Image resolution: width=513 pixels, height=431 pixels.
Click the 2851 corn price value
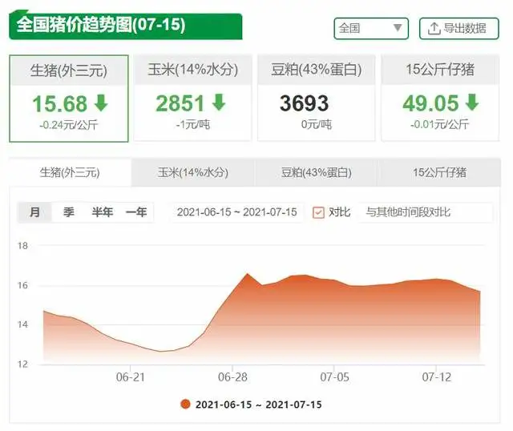pos(180,103)
